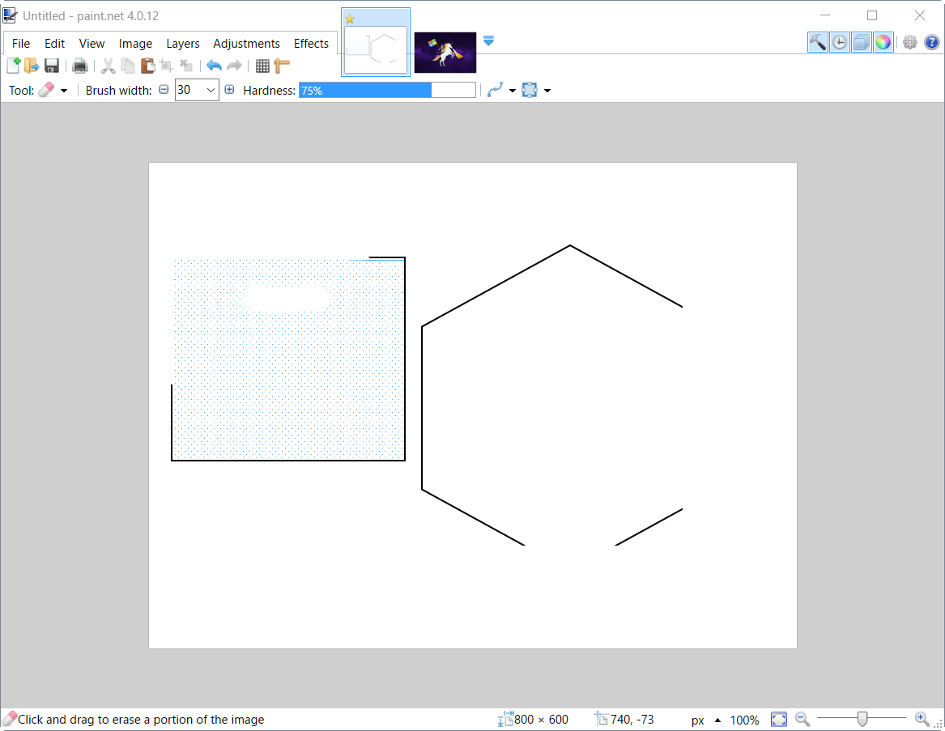This screenshot has width=945, height=731.
Task: Click the Eraser tool icon next to Tool
Action: tap(46, 90)
